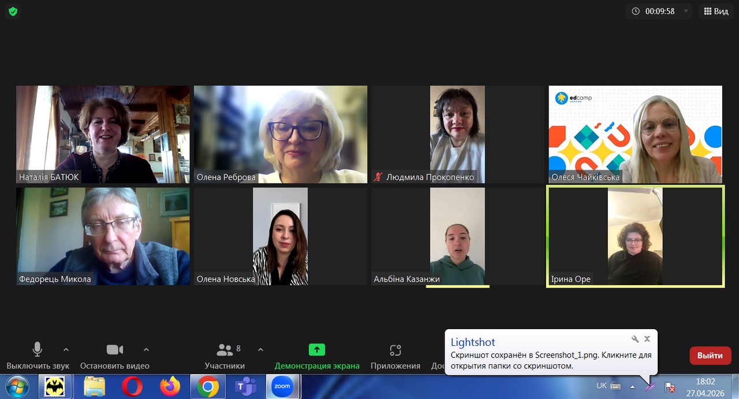The height and width of the screenshot is (399, 739).
Task: Click the Lightshot settings wrench icon
Action: (635, 339)
